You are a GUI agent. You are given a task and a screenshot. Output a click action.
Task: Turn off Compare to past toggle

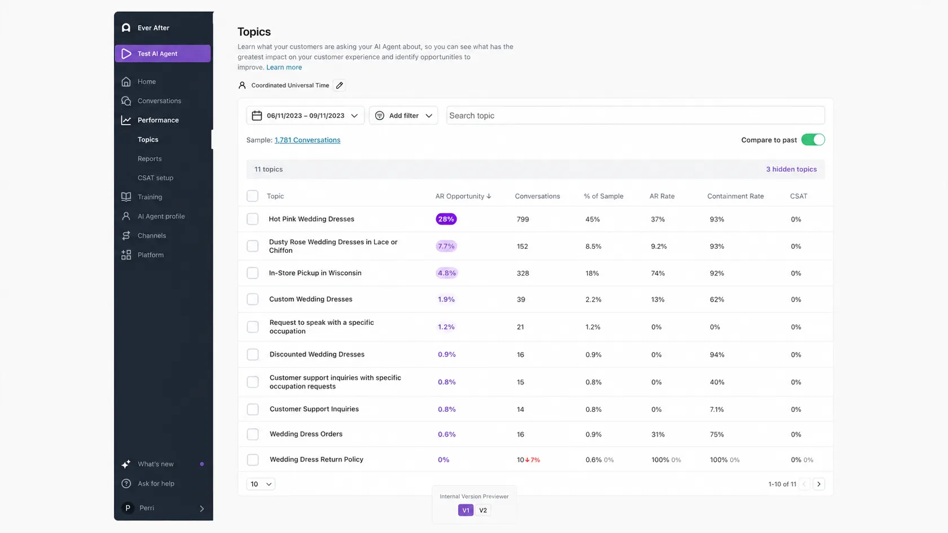pos(813,140)
